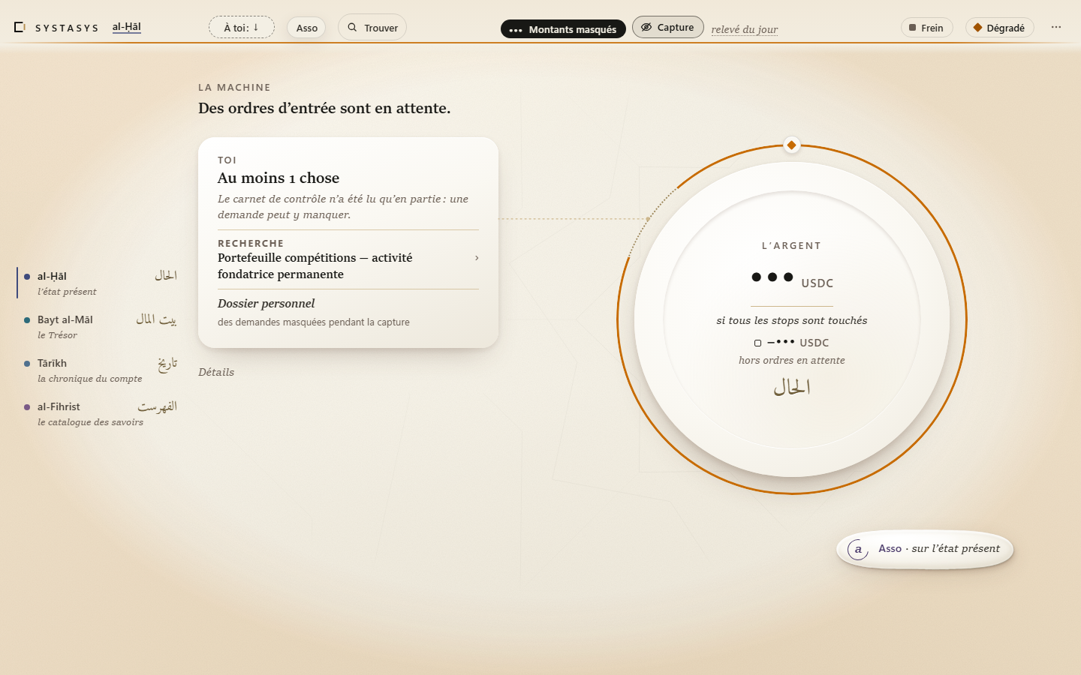The width and height of the screenshot is (1081, 675).
Task: Click 'des demandes masquées pendant la capture' text
Action: pos(314,322)
